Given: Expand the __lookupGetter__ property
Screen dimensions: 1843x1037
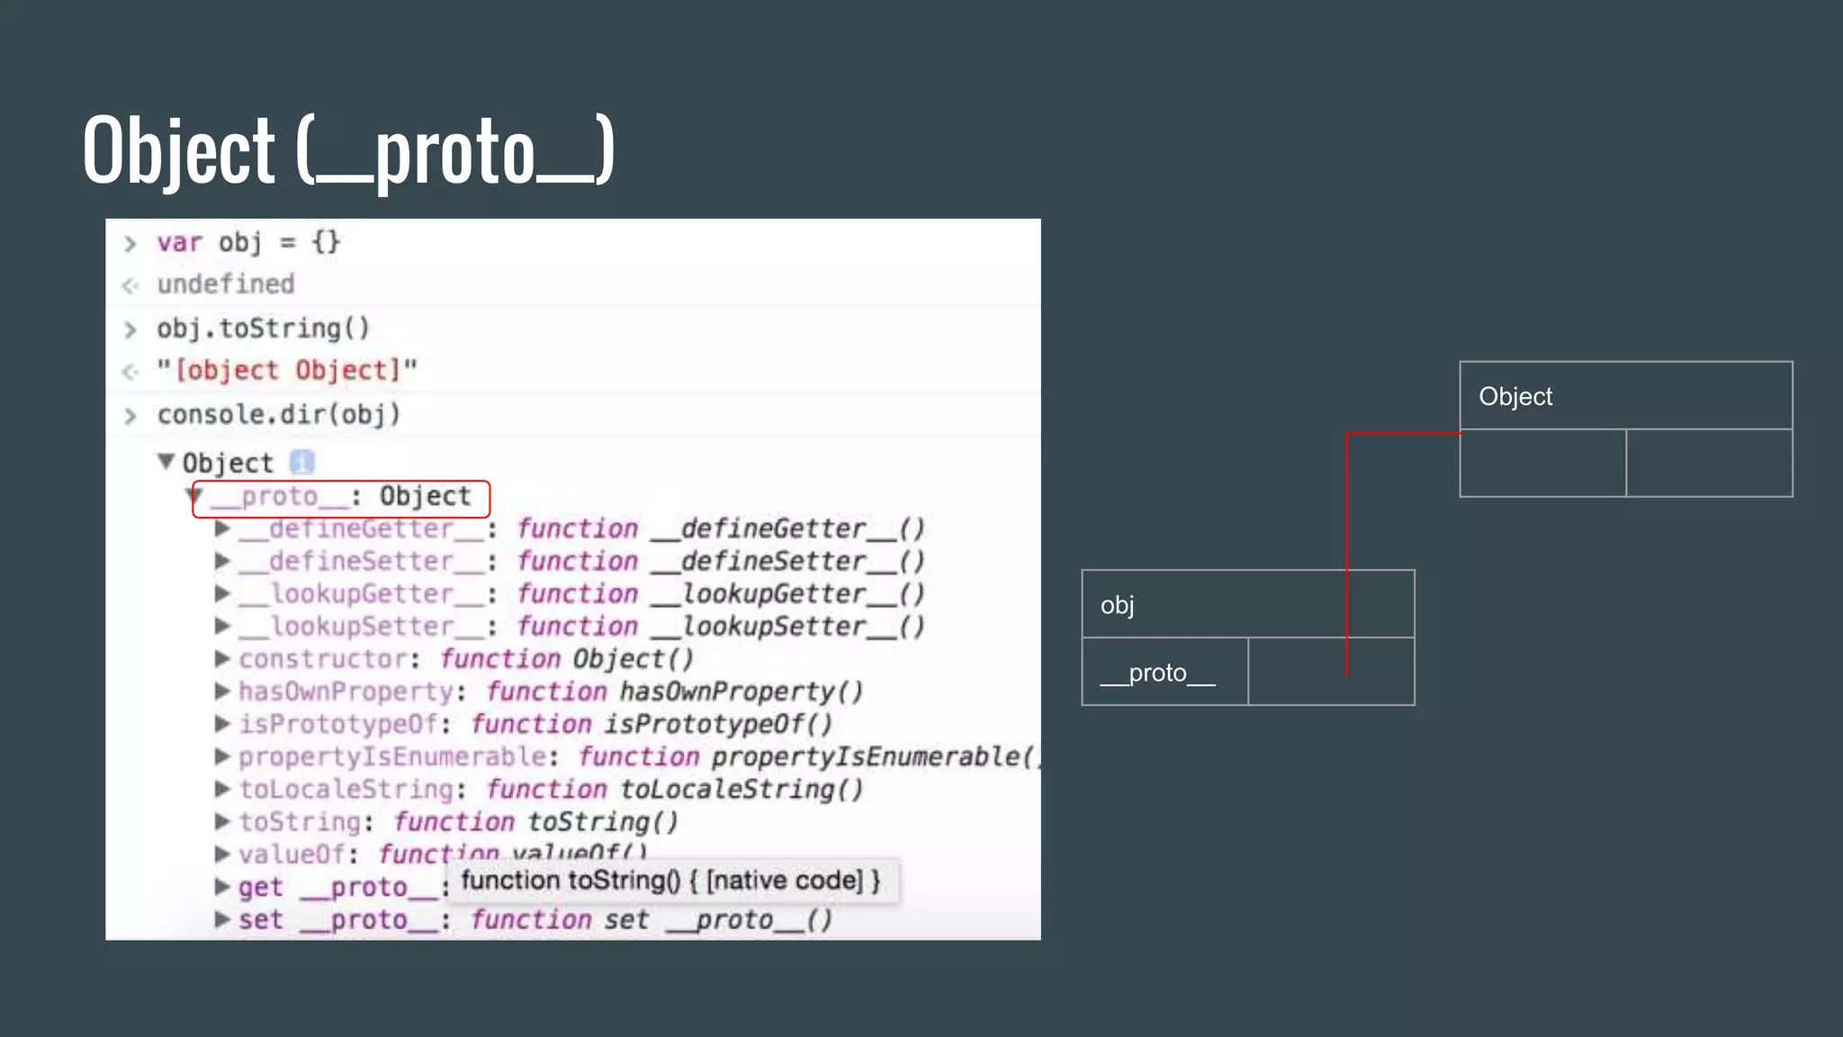Looking at the screenshot, I should [222, 593].
